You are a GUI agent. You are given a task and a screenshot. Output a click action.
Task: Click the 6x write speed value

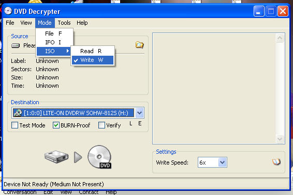pos(203,163)
